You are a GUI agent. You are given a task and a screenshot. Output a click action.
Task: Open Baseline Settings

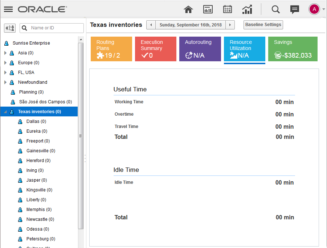coord(263,25)
